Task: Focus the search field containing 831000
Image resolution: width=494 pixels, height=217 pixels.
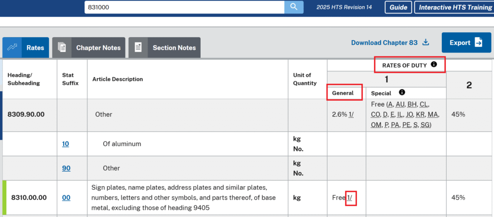Action: (184, 7)
